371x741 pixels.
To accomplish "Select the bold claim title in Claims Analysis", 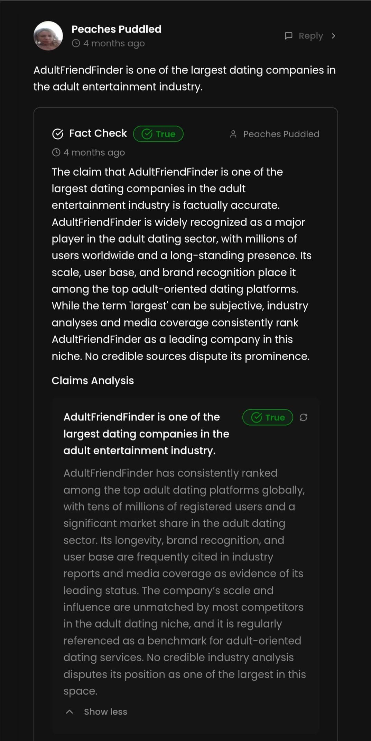I will coord(146,434).
